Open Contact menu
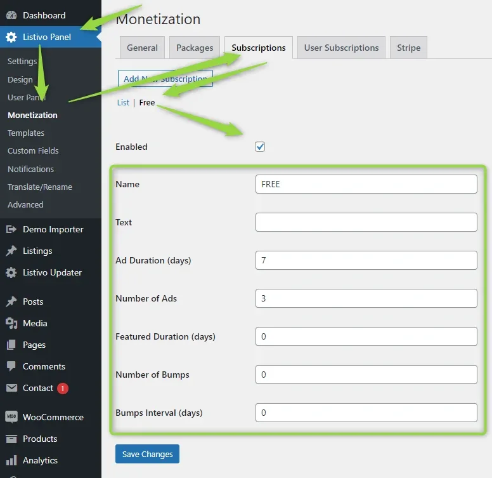Screen dimensions: 492x478 51,388
